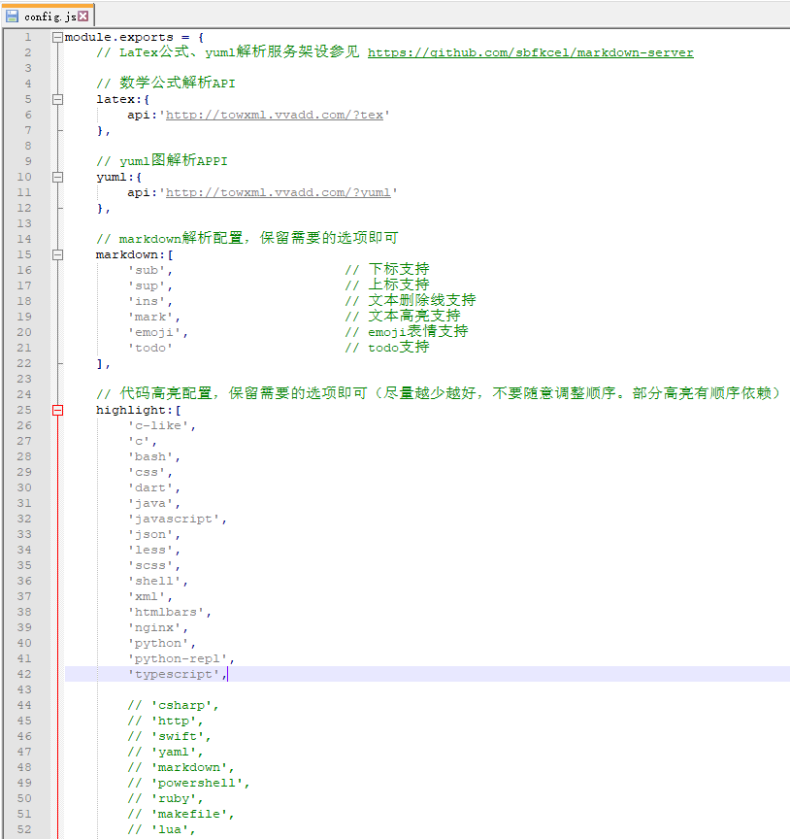The image size is (790, 839).
Task: Close the config.js tab
Action: click(x=82, y=15)
